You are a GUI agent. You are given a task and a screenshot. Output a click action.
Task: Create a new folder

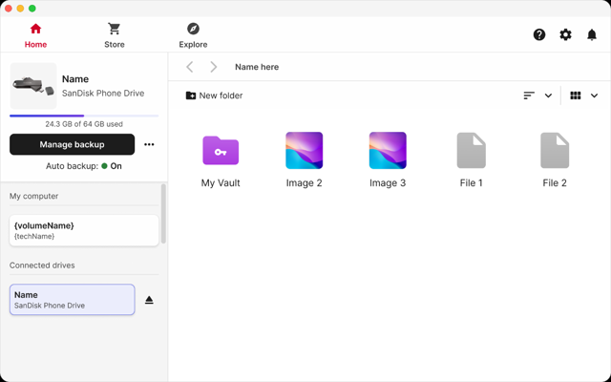[x=214, y=95]
